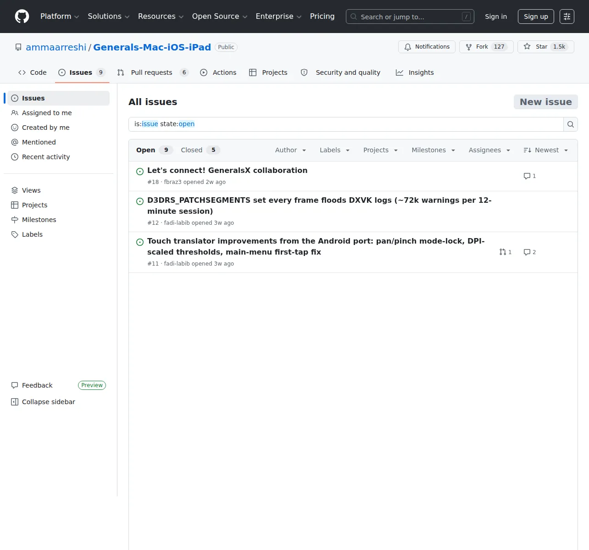The width and height of the screenshot is (589, 550).
Task: Expand the Resources menu
Action: [x=161, y=17]
